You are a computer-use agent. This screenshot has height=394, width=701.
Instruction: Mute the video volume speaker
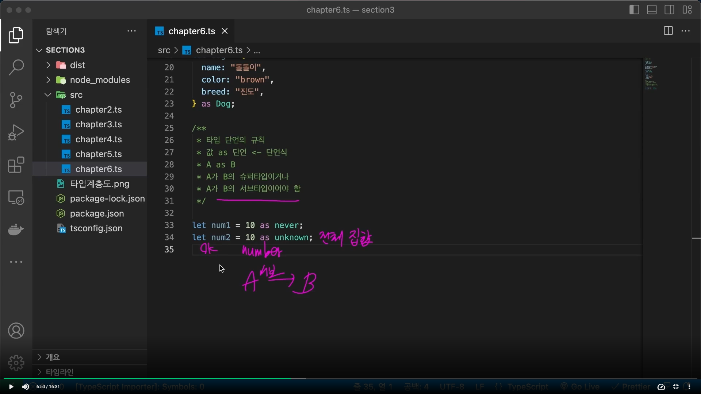click(25, 387)
